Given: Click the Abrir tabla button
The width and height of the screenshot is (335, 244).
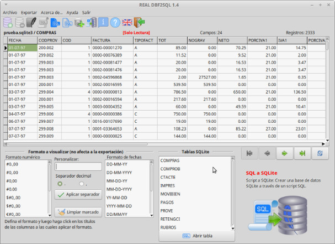Looking at the screenshot, I should [x=197, y=236].
